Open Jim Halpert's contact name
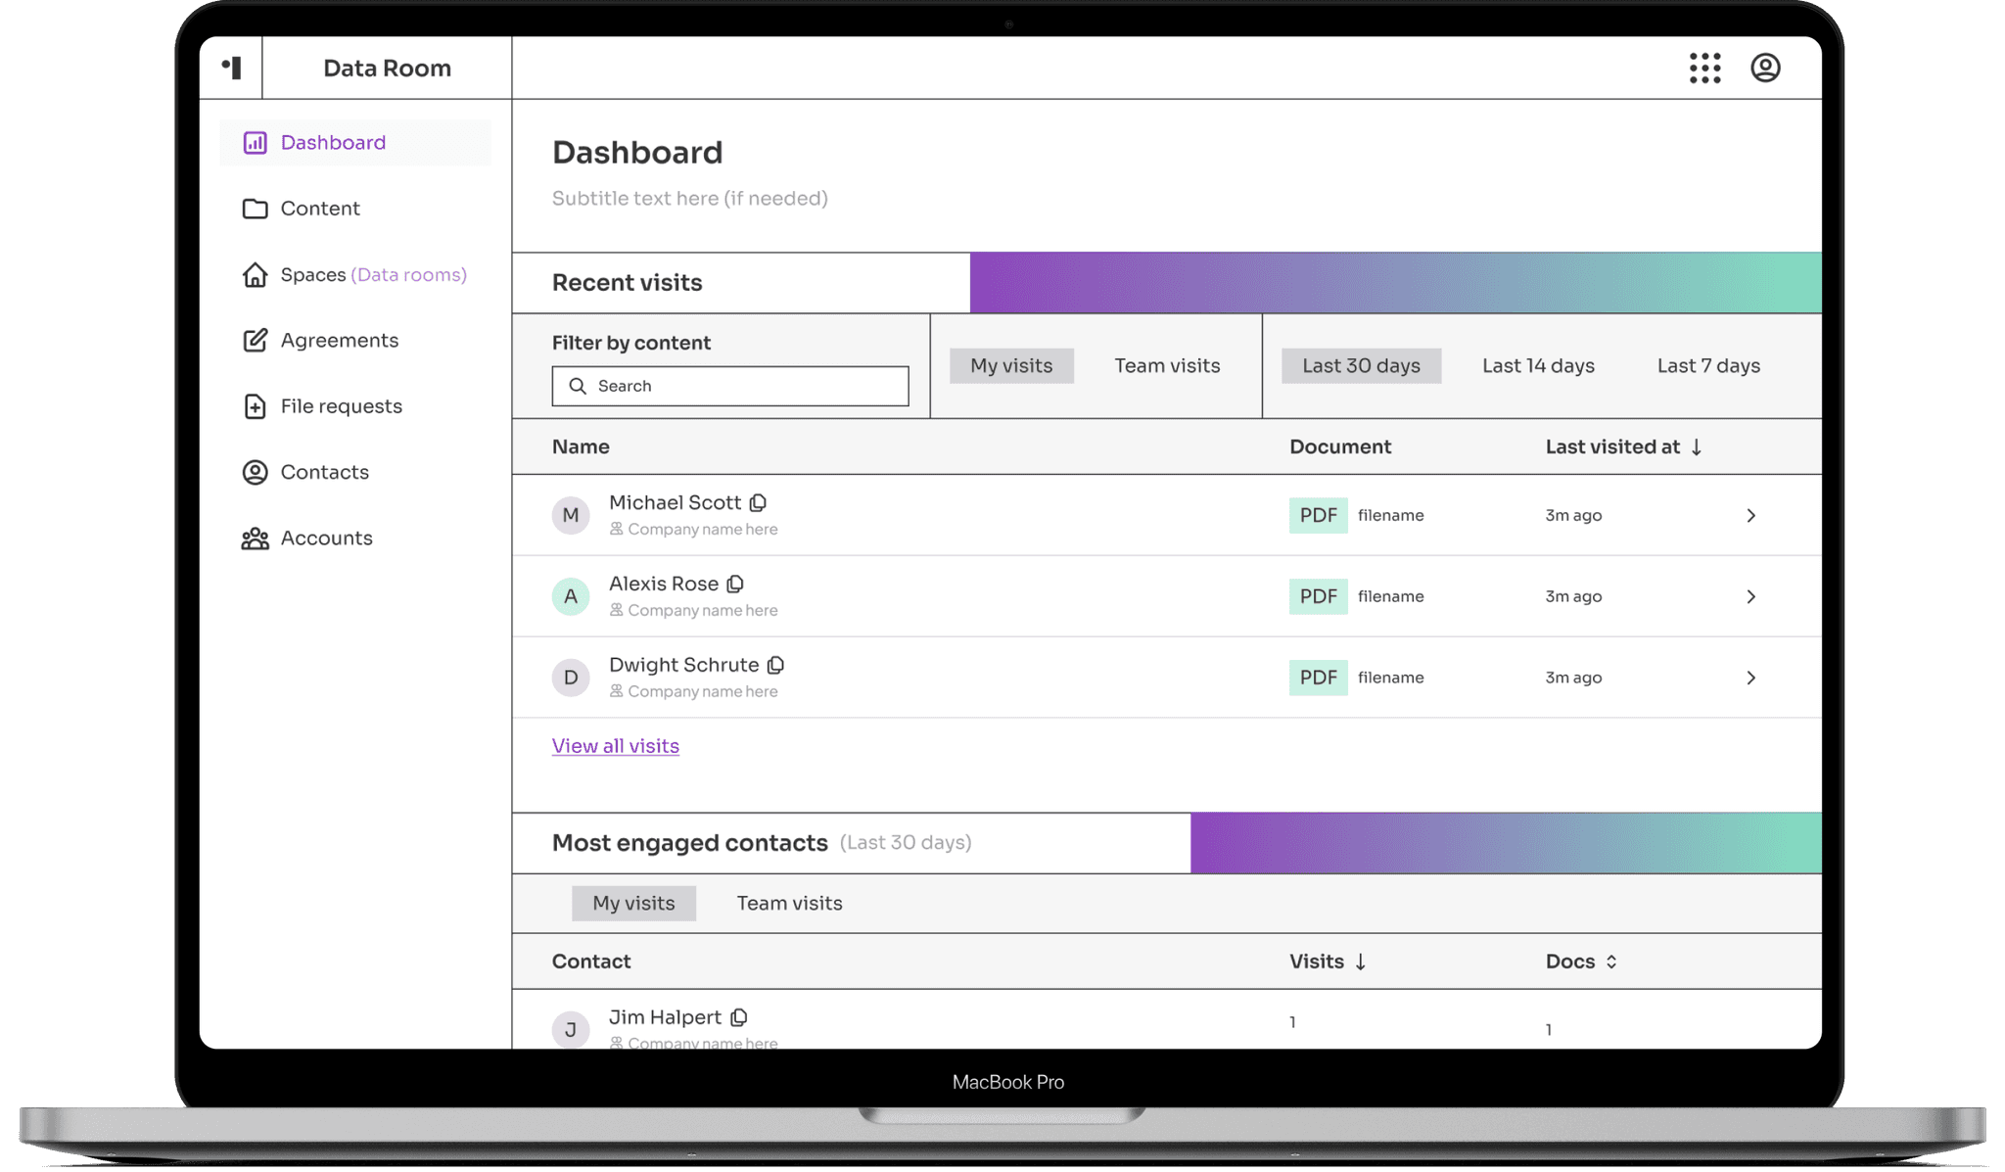The height and width of the screenshot is (1172, 2005). [665, 1017]
